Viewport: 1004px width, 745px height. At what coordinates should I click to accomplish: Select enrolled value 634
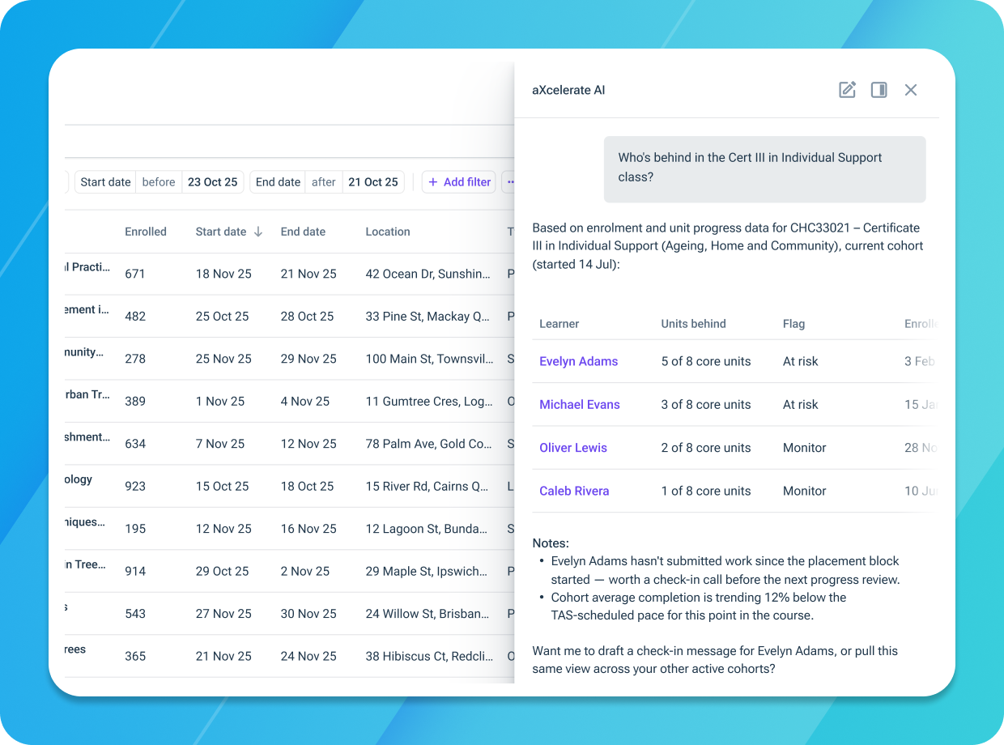pos(135,444)
